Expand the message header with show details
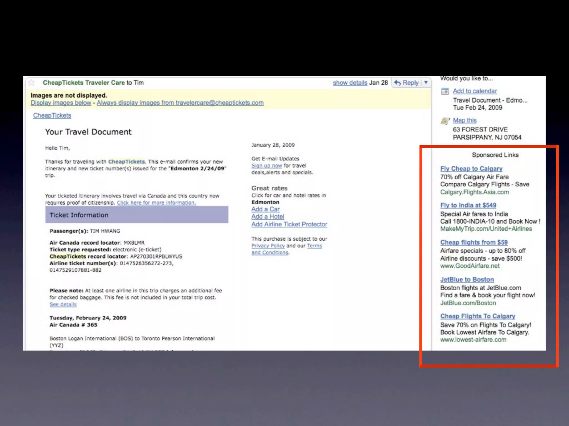Image resolution: width=569 pixels, height=426 pixels. pos(350,83)
